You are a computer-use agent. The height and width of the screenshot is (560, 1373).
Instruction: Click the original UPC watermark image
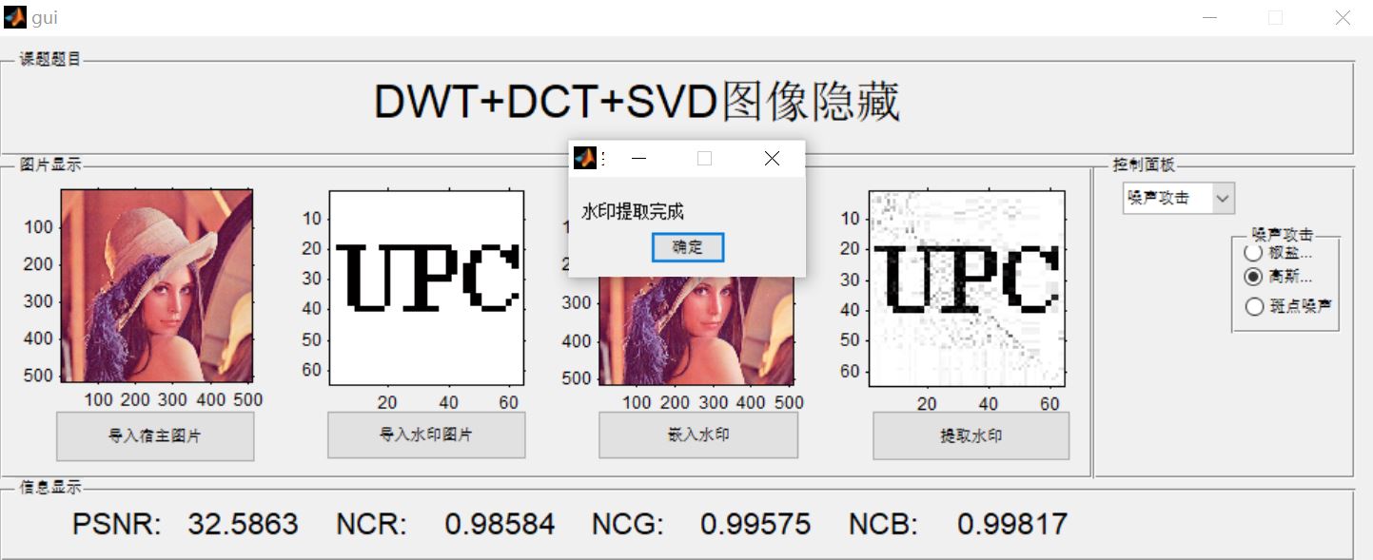click(x=425, y=283)
